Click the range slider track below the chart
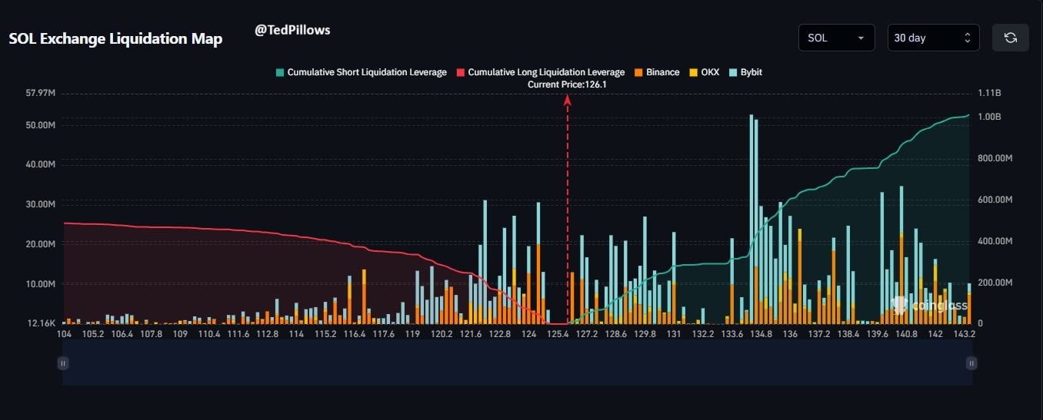 coord(517,364)
